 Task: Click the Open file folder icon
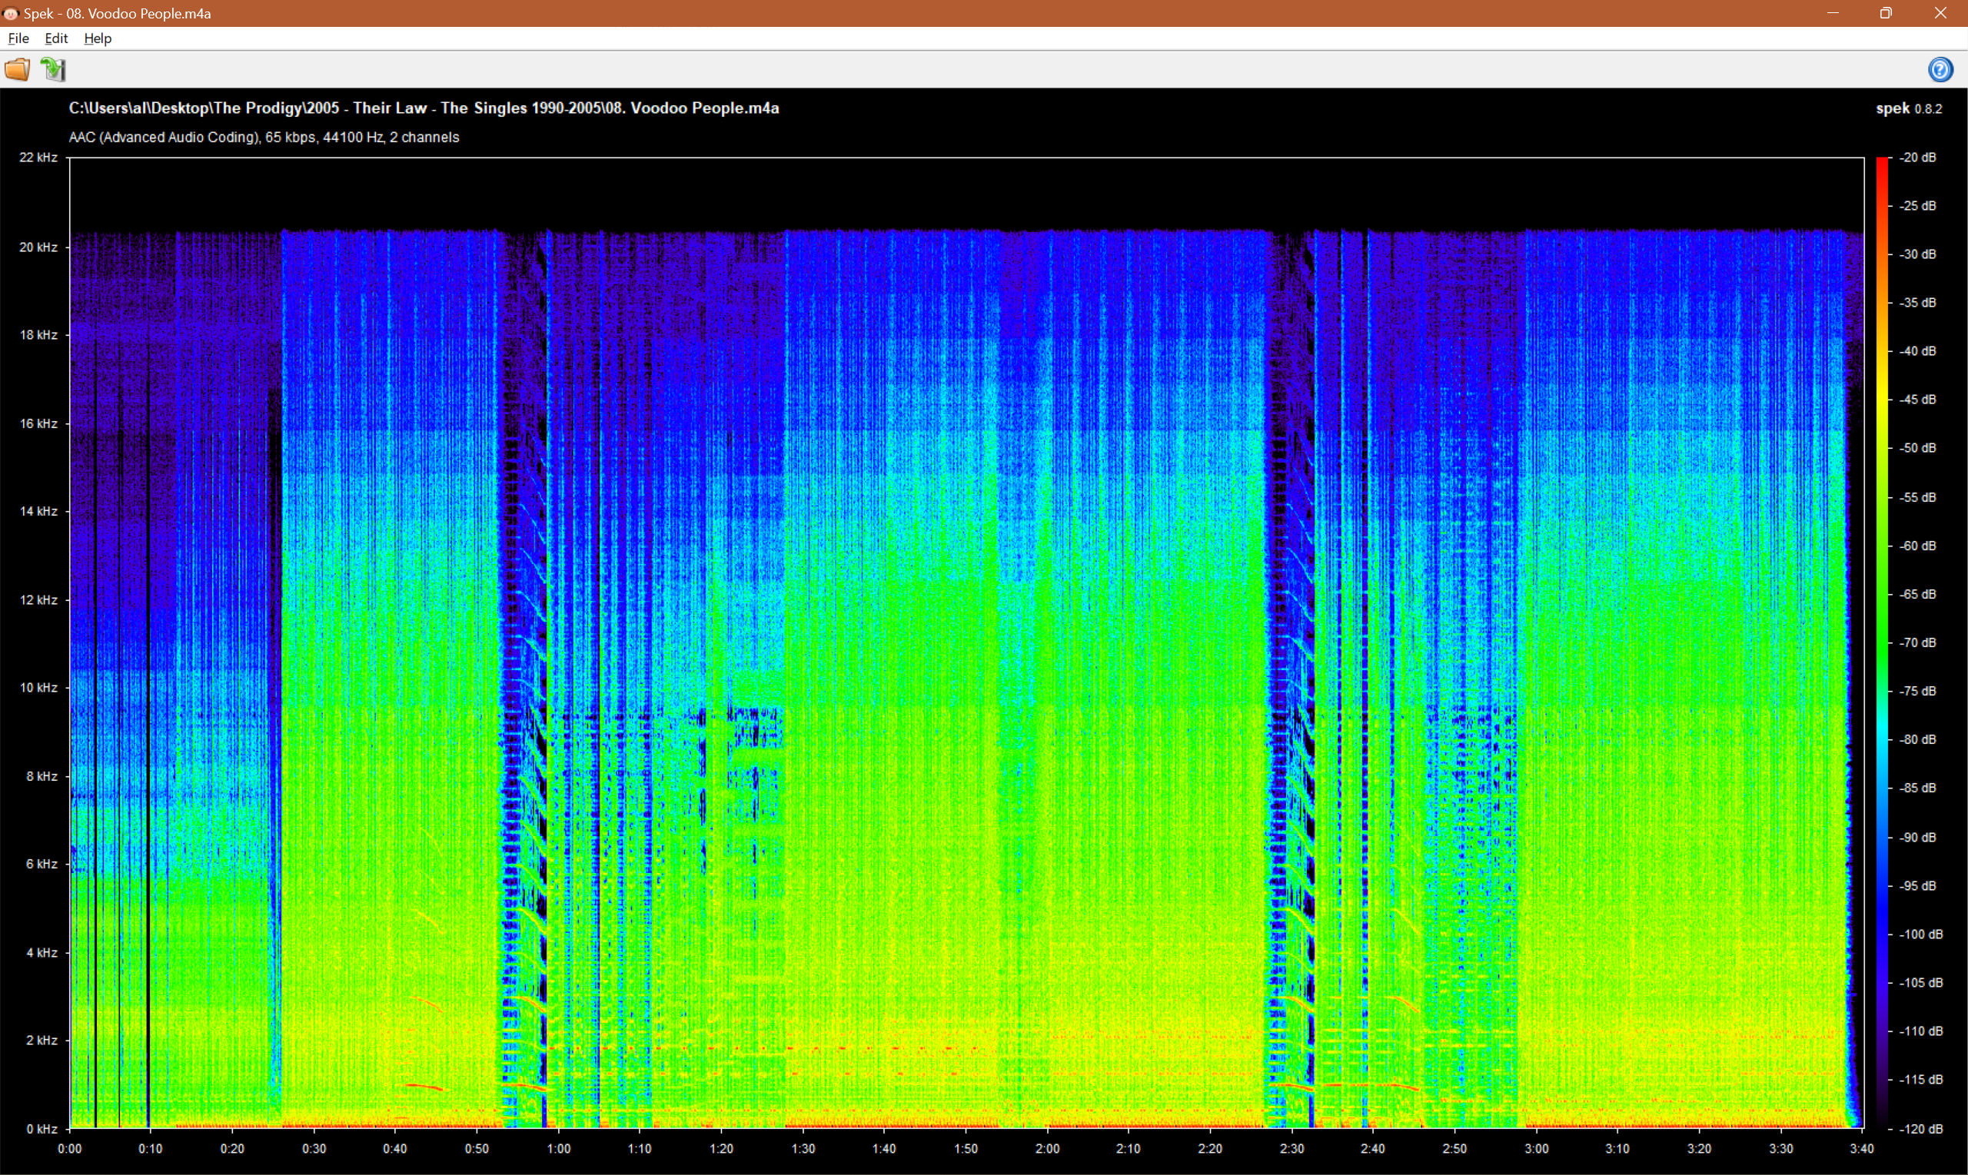[17, 70]
